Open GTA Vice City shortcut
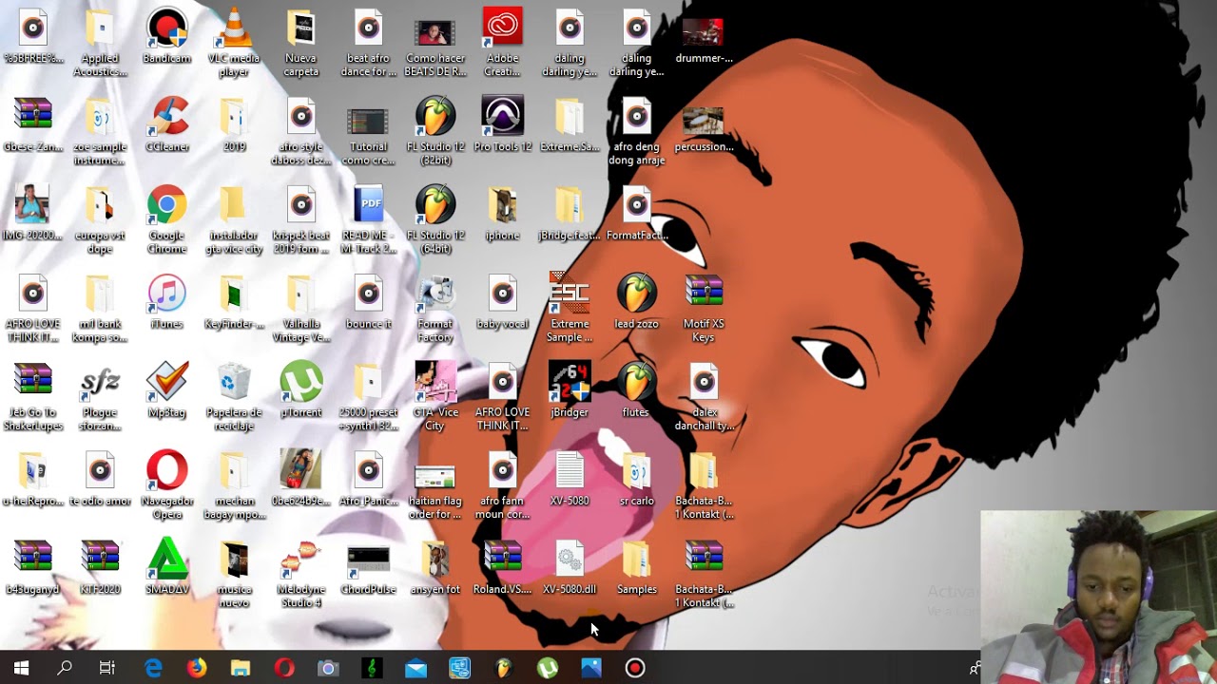This screenshot has height=684, width=1217. tap(435, 396)
